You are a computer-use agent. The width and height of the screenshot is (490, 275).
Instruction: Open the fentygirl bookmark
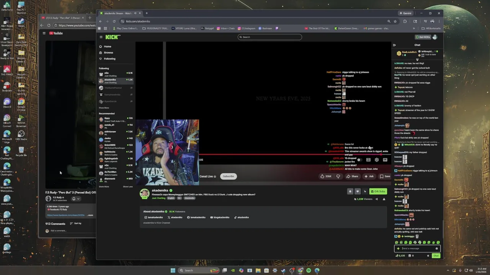click(207, 28)
